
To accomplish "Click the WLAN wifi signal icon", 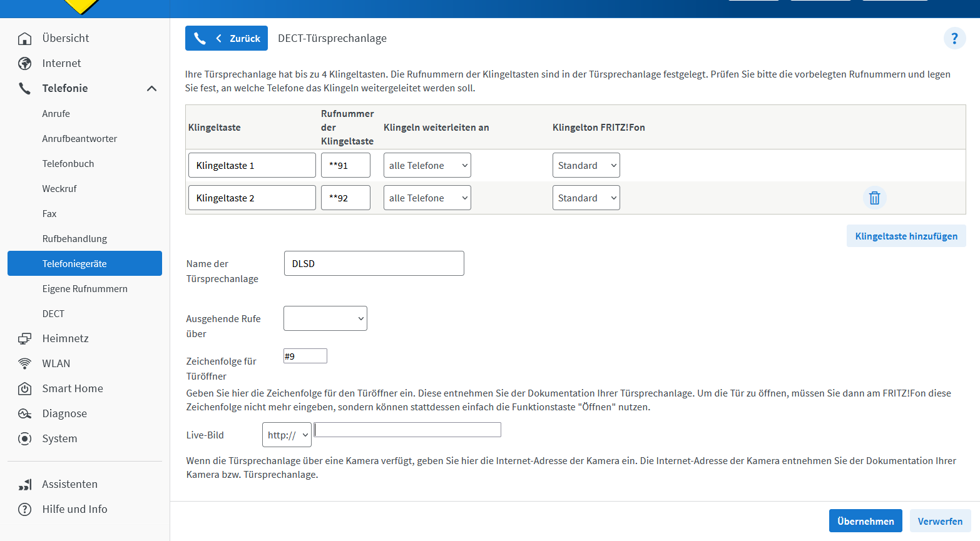I will click(24, 364).
